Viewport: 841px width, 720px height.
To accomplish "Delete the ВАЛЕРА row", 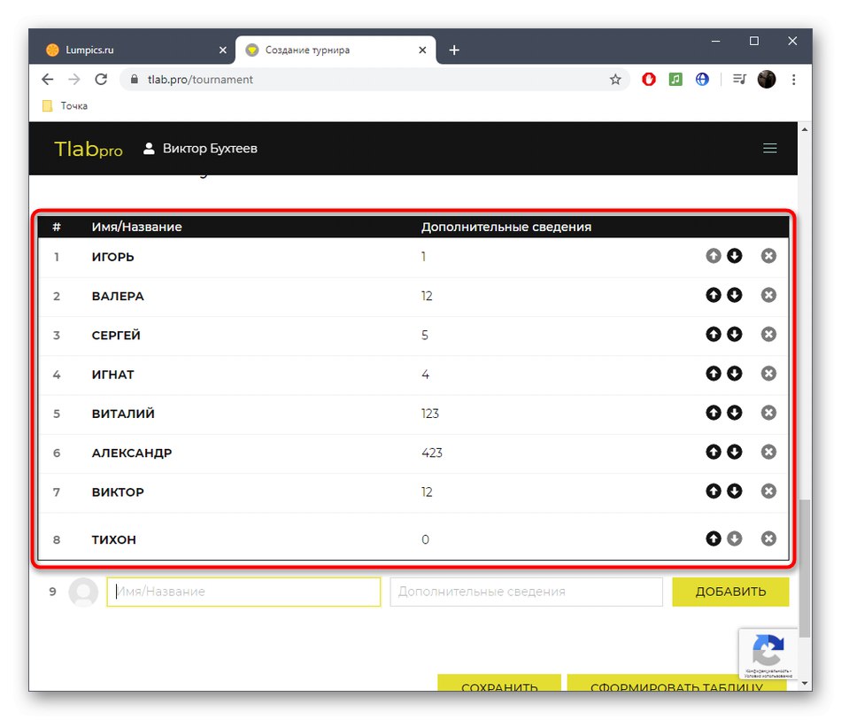I will 768,295.
